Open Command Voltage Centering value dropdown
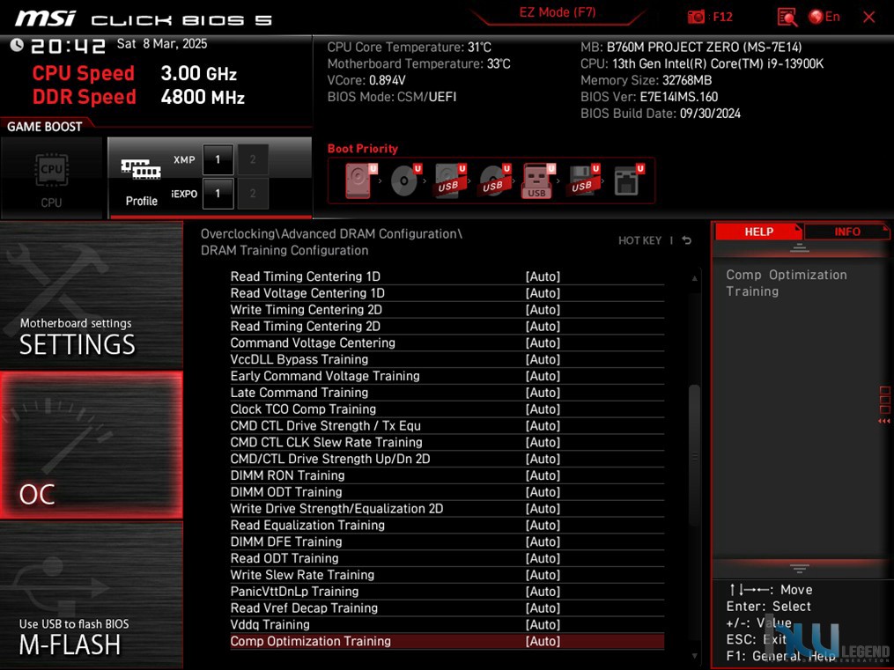 543,342
